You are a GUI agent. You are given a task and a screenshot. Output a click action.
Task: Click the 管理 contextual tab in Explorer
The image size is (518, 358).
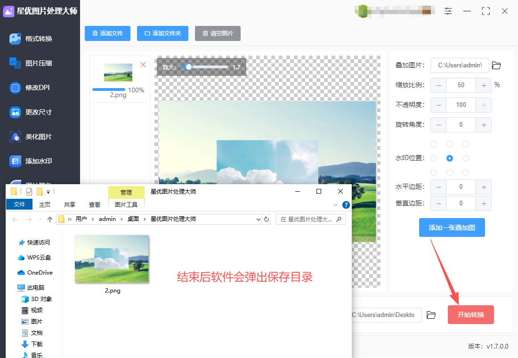click(126, 192)
